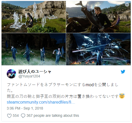The image size is (132, 123).
Task: Click the display name 遊び人のユーシャ
Action: coord(35,71)
